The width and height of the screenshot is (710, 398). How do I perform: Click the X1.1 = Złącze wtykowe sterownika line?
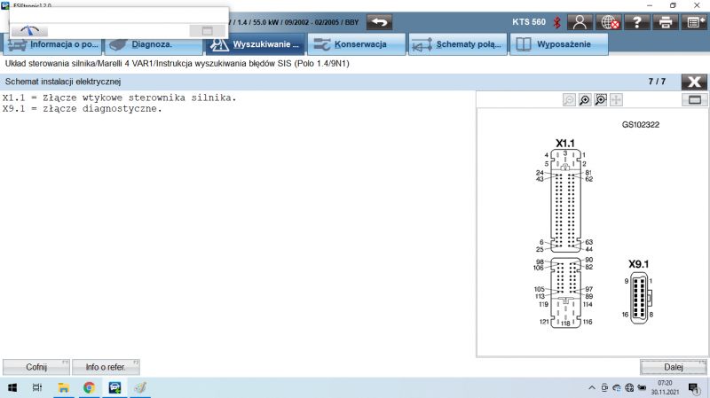120,98
